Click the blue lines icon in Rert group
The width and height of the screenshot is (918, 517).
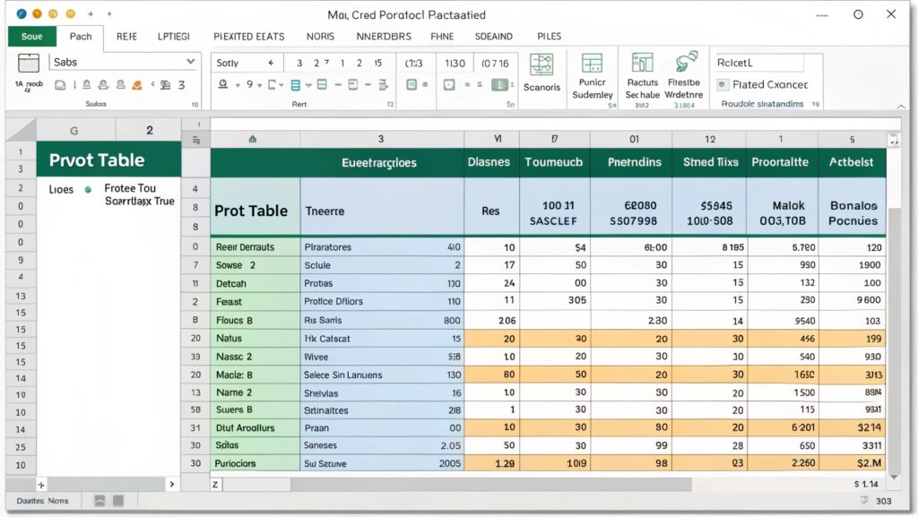pos(295,85)
